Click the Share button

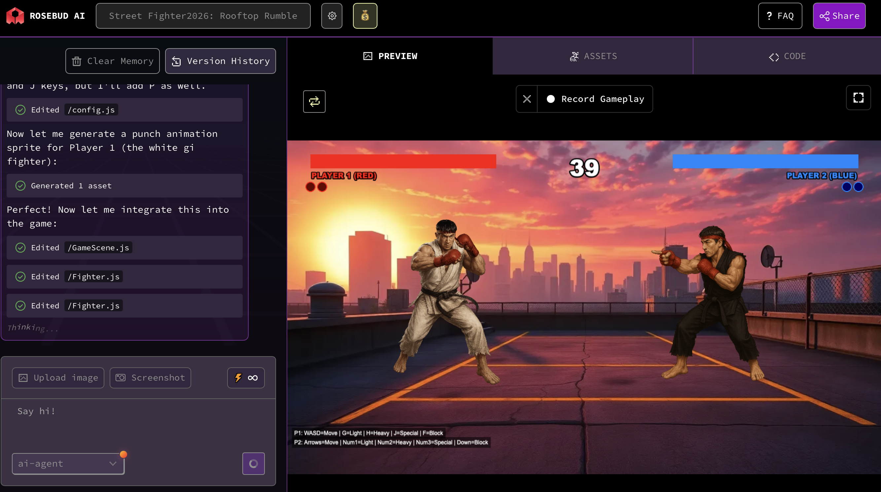click(x=839, y=16)
